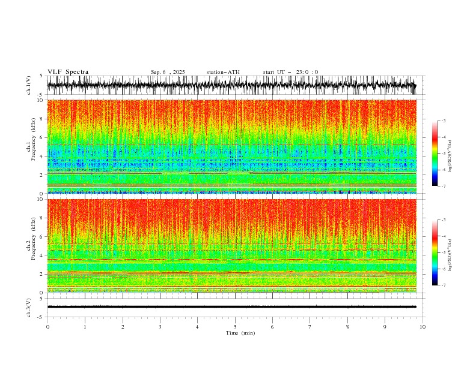Click the 'Time (min)' axis label
The height and width of the screenshot is (367, 476).
point(240,333)
